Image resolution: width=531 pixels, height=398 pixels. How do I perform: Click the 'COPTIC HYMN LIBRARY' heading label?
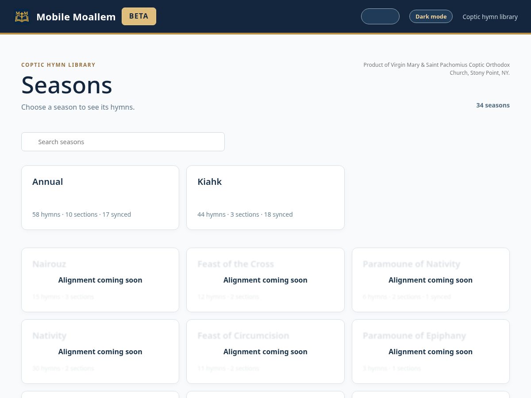tap(58, 65)
